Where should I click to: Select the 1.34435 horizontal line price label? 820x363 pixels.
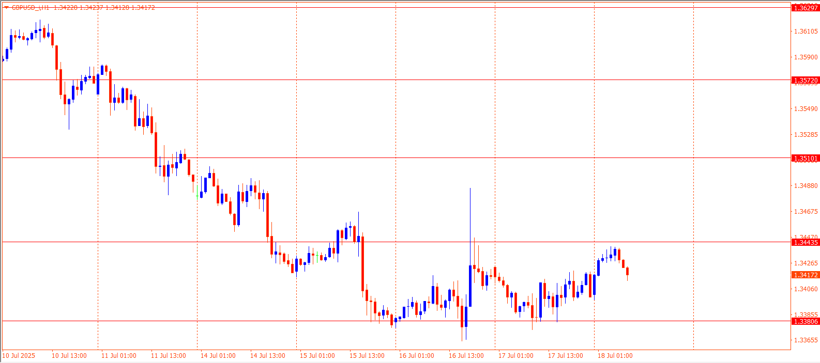[x=806, y=243]
